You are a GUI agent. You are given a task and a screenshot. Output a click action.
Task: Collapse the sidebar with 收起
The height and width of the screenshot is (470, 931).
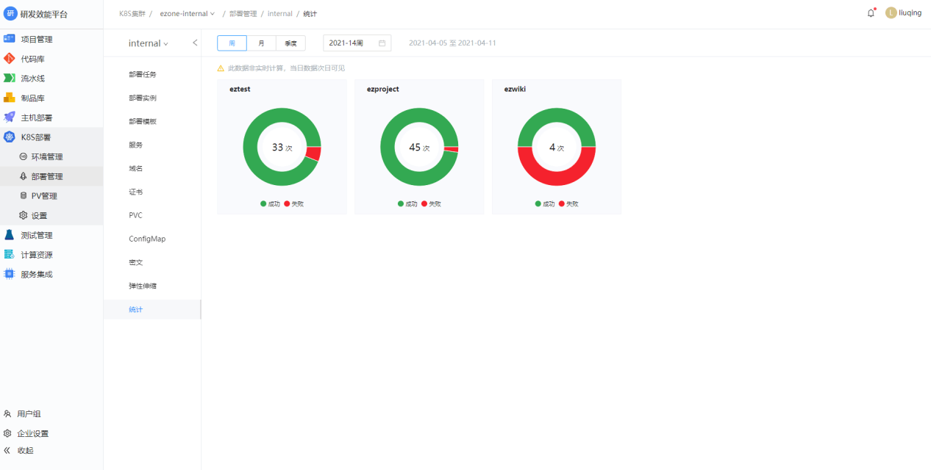pos(19,450)
